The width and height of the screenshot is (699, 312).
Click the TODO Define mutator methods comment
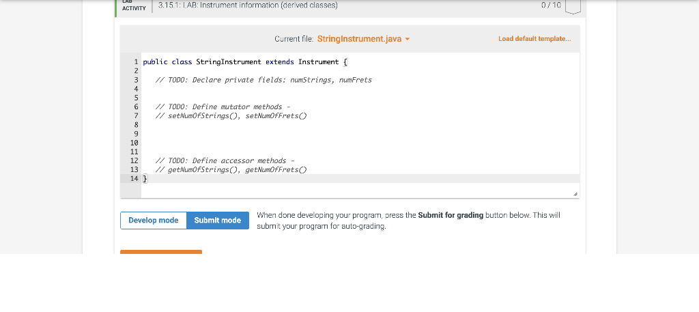(x=223, y=107)
